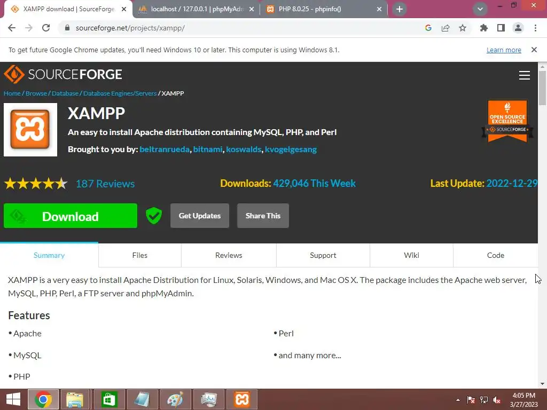Open a new browser tab
The height and width of the screenshot is (410, 547).
[x=400, y=9]
